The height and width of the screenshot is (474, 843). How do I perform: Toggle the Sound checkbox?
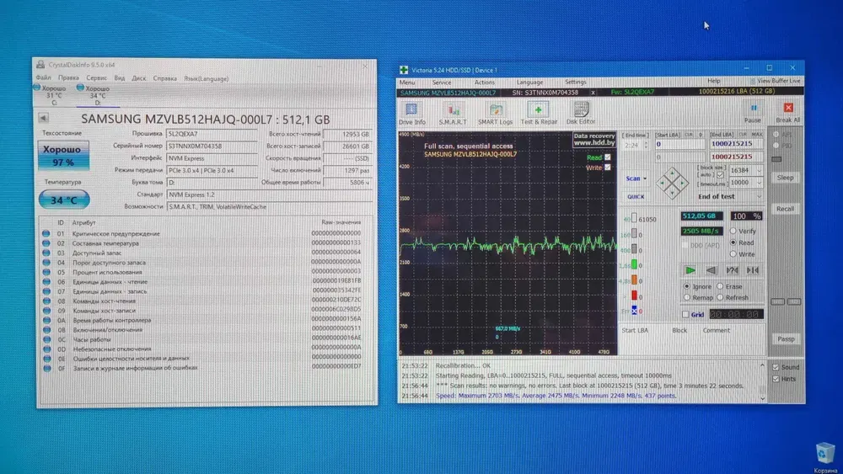(x=776, y=367)
